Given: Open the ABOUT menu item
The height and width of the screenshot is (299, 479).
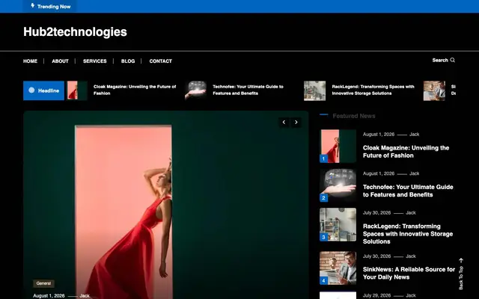Looking at the screenshot, I should (60, 61).
